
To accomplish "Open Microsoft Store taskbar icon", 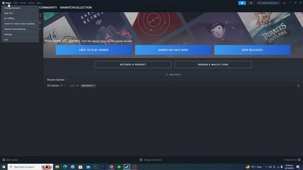I will [80, 167].
